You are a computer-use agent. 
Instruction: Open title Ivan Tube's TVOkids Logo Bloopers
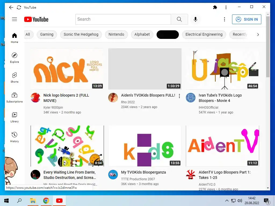coord(220,98)
